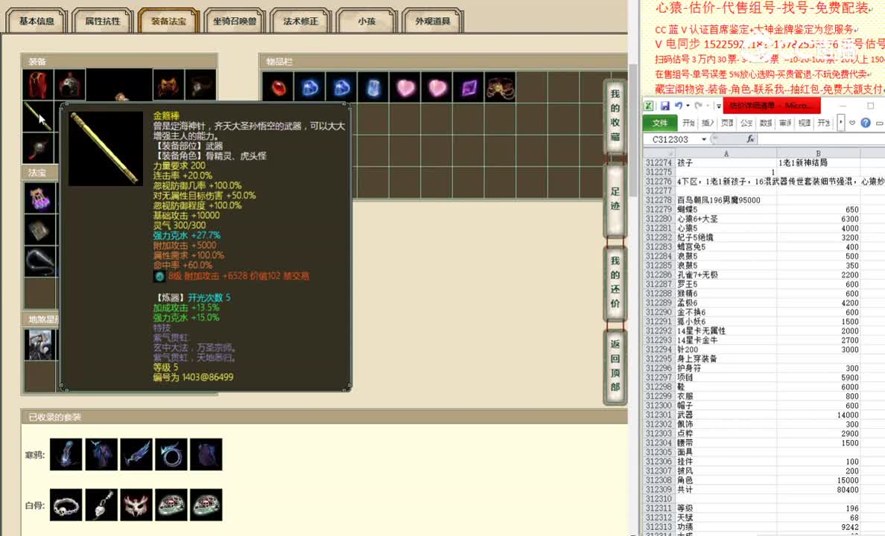Viewport: 885px width, 536px height.
Task: Open the 小孩 tab
Action: (367, 21)
